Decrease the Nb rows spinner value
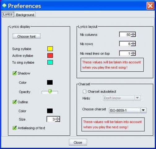 [133, 45]
